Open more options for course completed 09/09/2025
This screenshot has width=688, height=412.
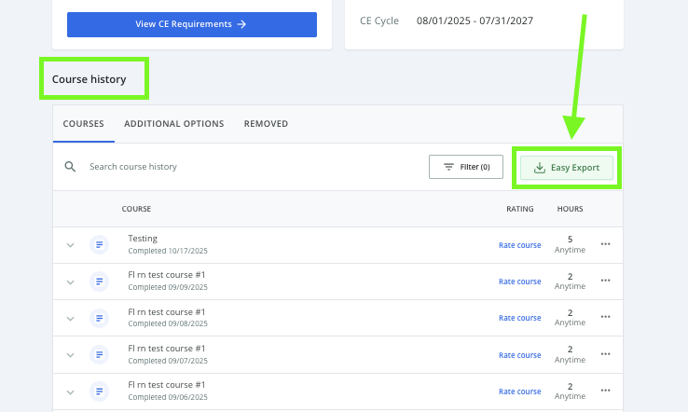605,281
